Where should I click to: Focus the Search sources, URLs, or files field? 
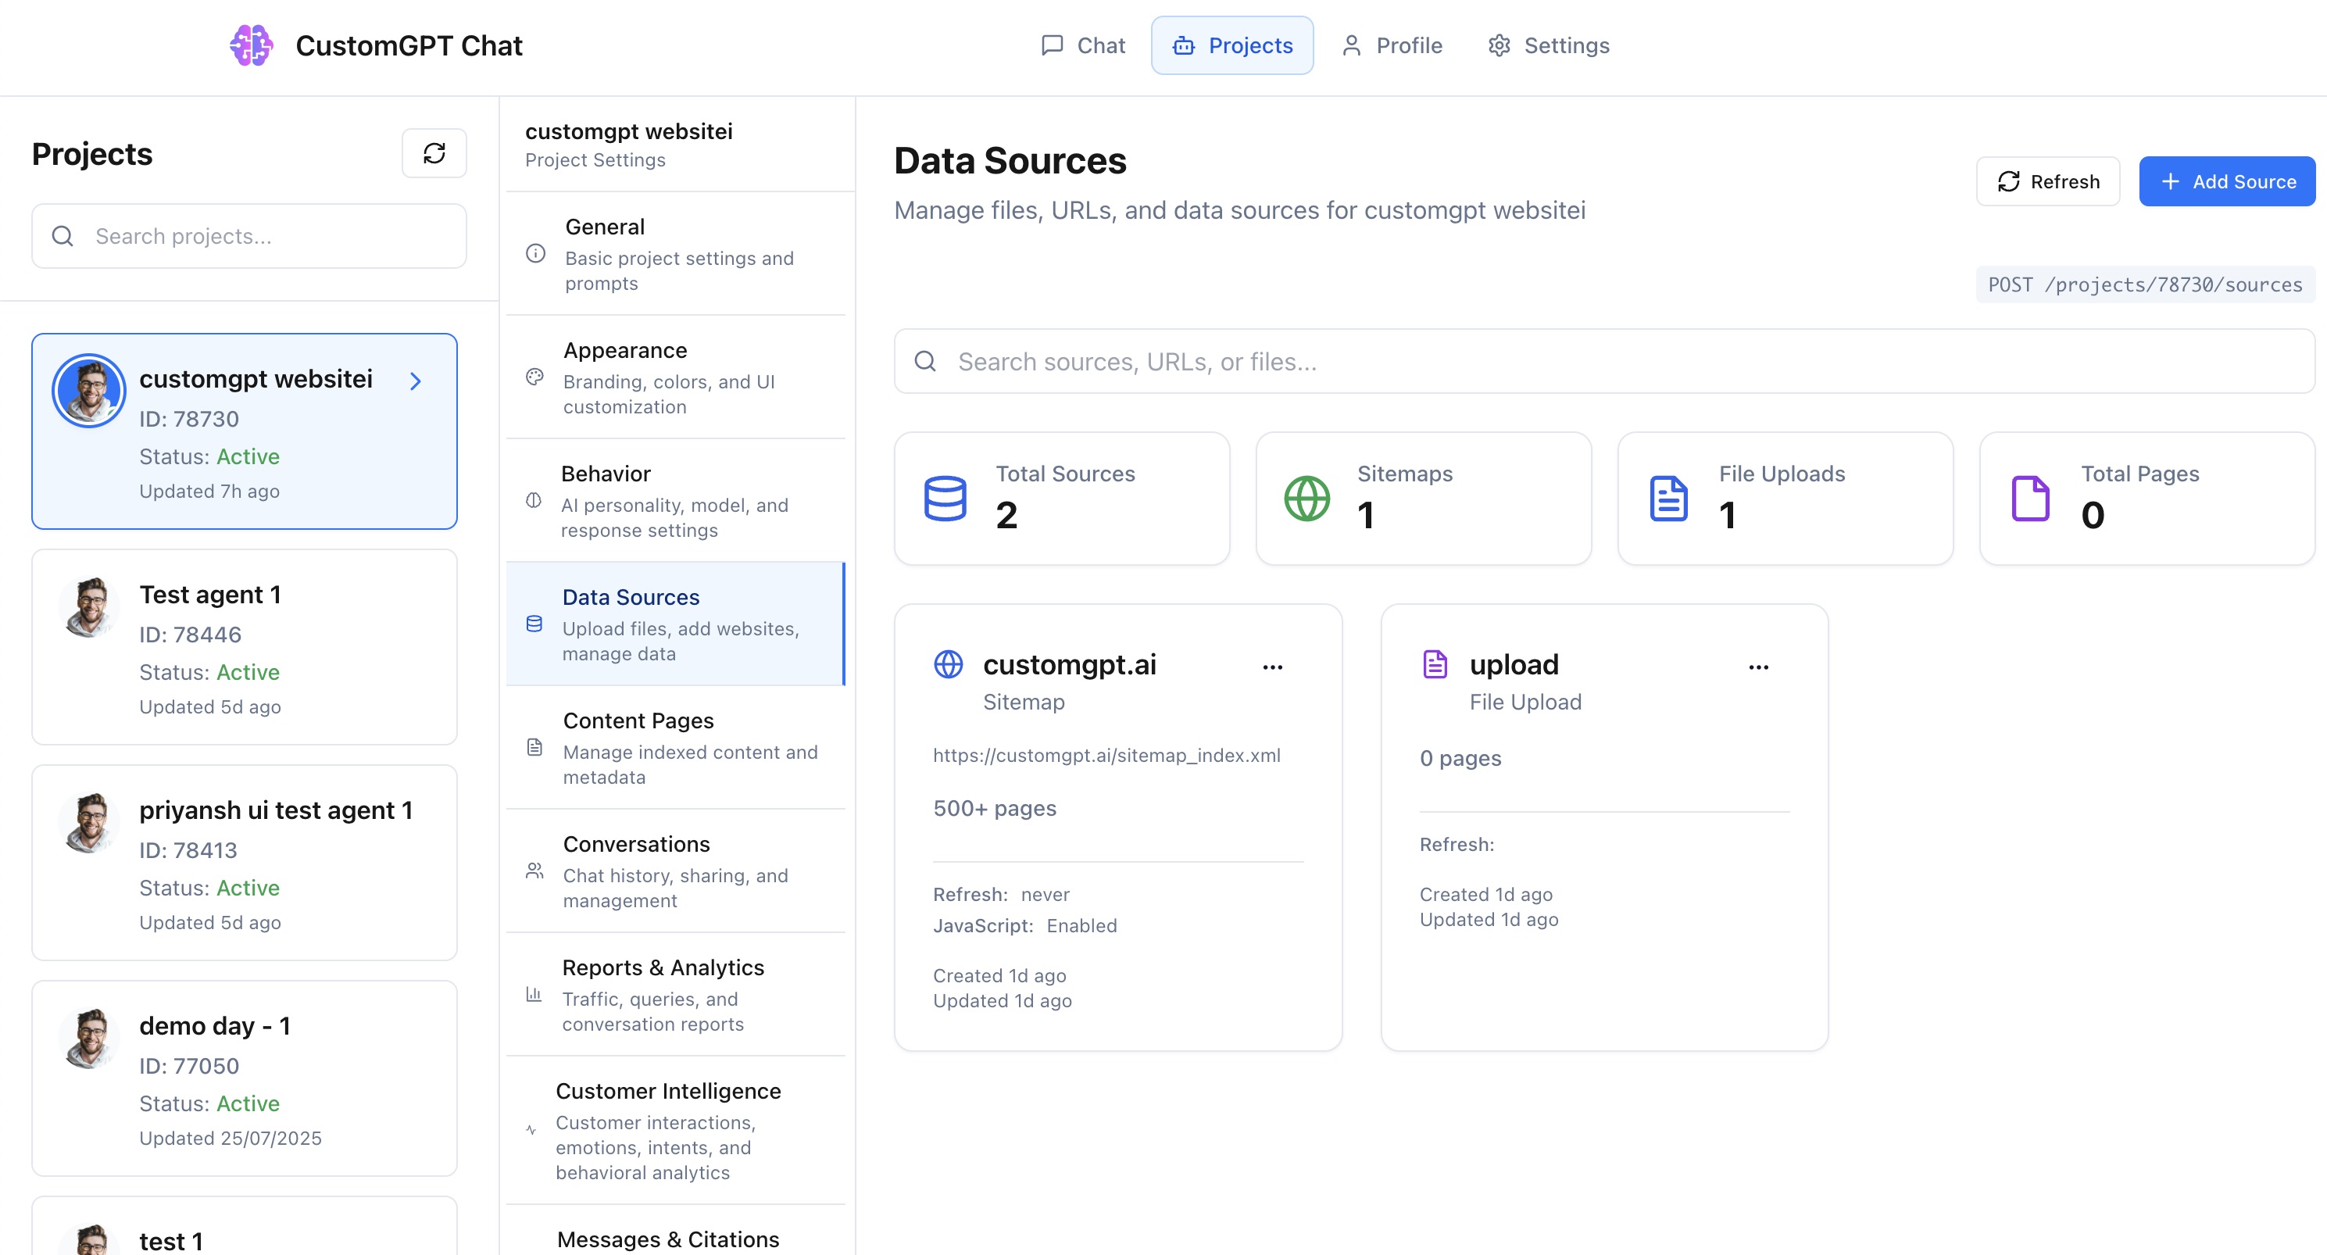pyautogui.click(x=1604, y=361)
